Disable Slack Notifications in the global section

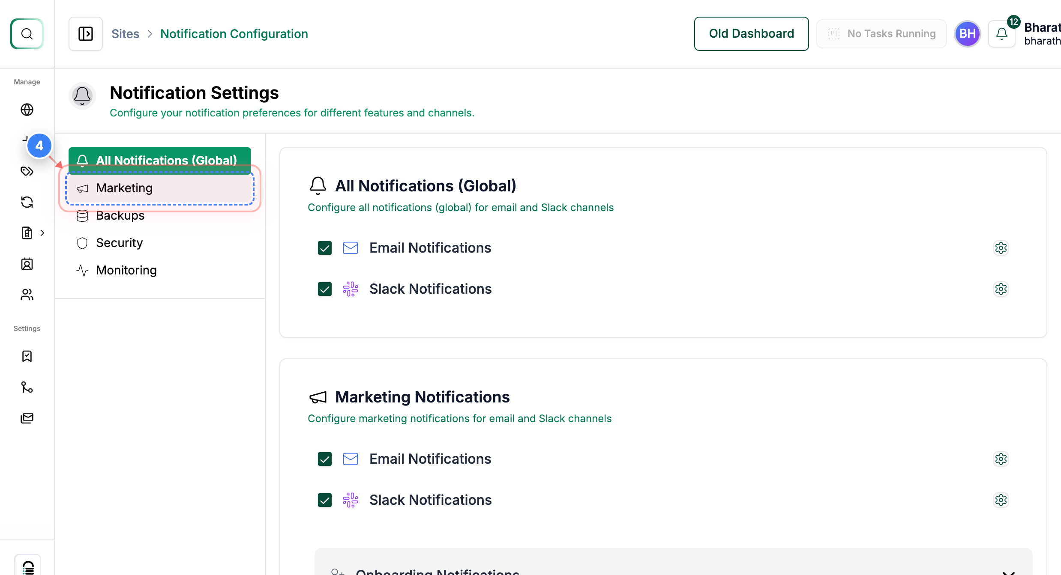click(x=324, y=289)
